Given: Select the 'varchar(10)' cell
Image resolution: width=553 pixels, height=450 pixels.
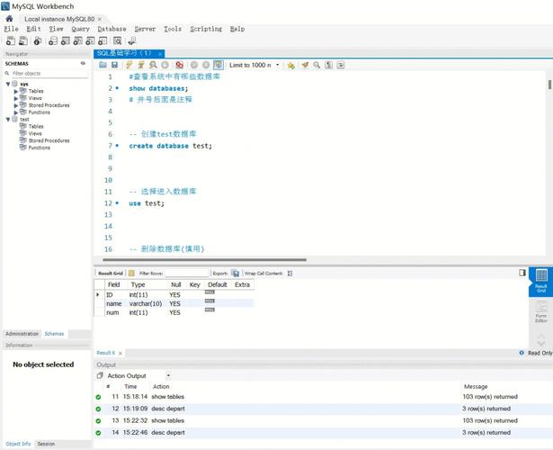Looking at the screenshot, I should pyautogui.click(x=146, y=303).
